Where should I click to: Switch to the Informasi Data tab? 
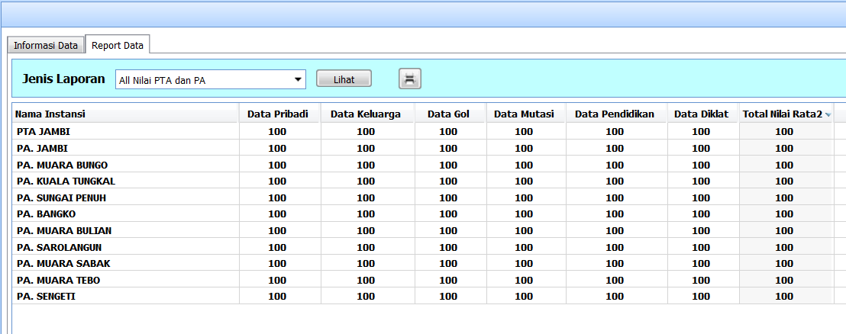[46, 46]
